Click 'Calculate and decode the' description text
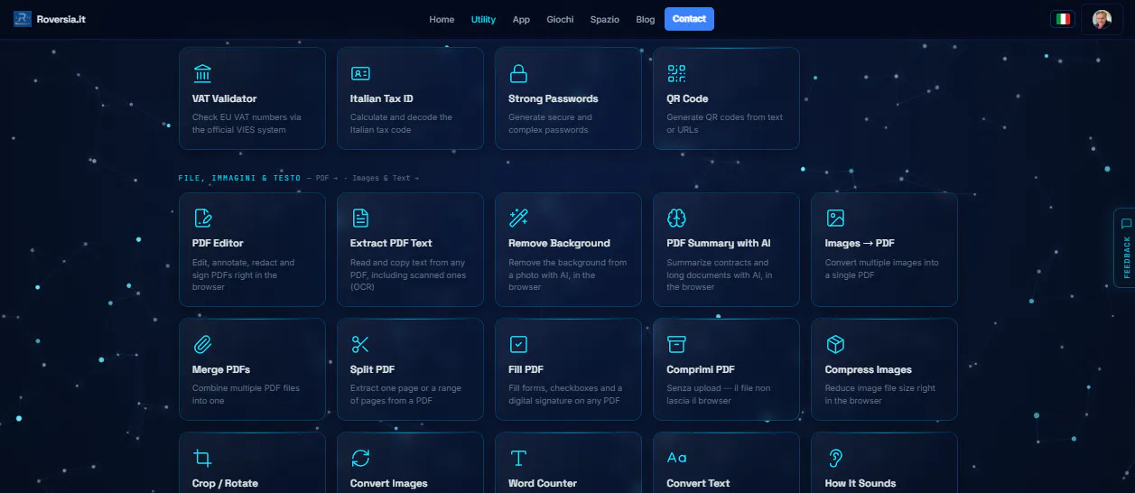This screenshot has width=1135, height=493. (402, 117)
